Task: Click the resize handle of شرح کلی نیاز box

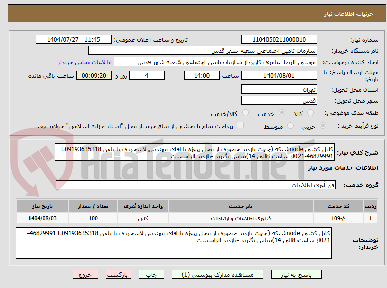Action: (57, 158)
